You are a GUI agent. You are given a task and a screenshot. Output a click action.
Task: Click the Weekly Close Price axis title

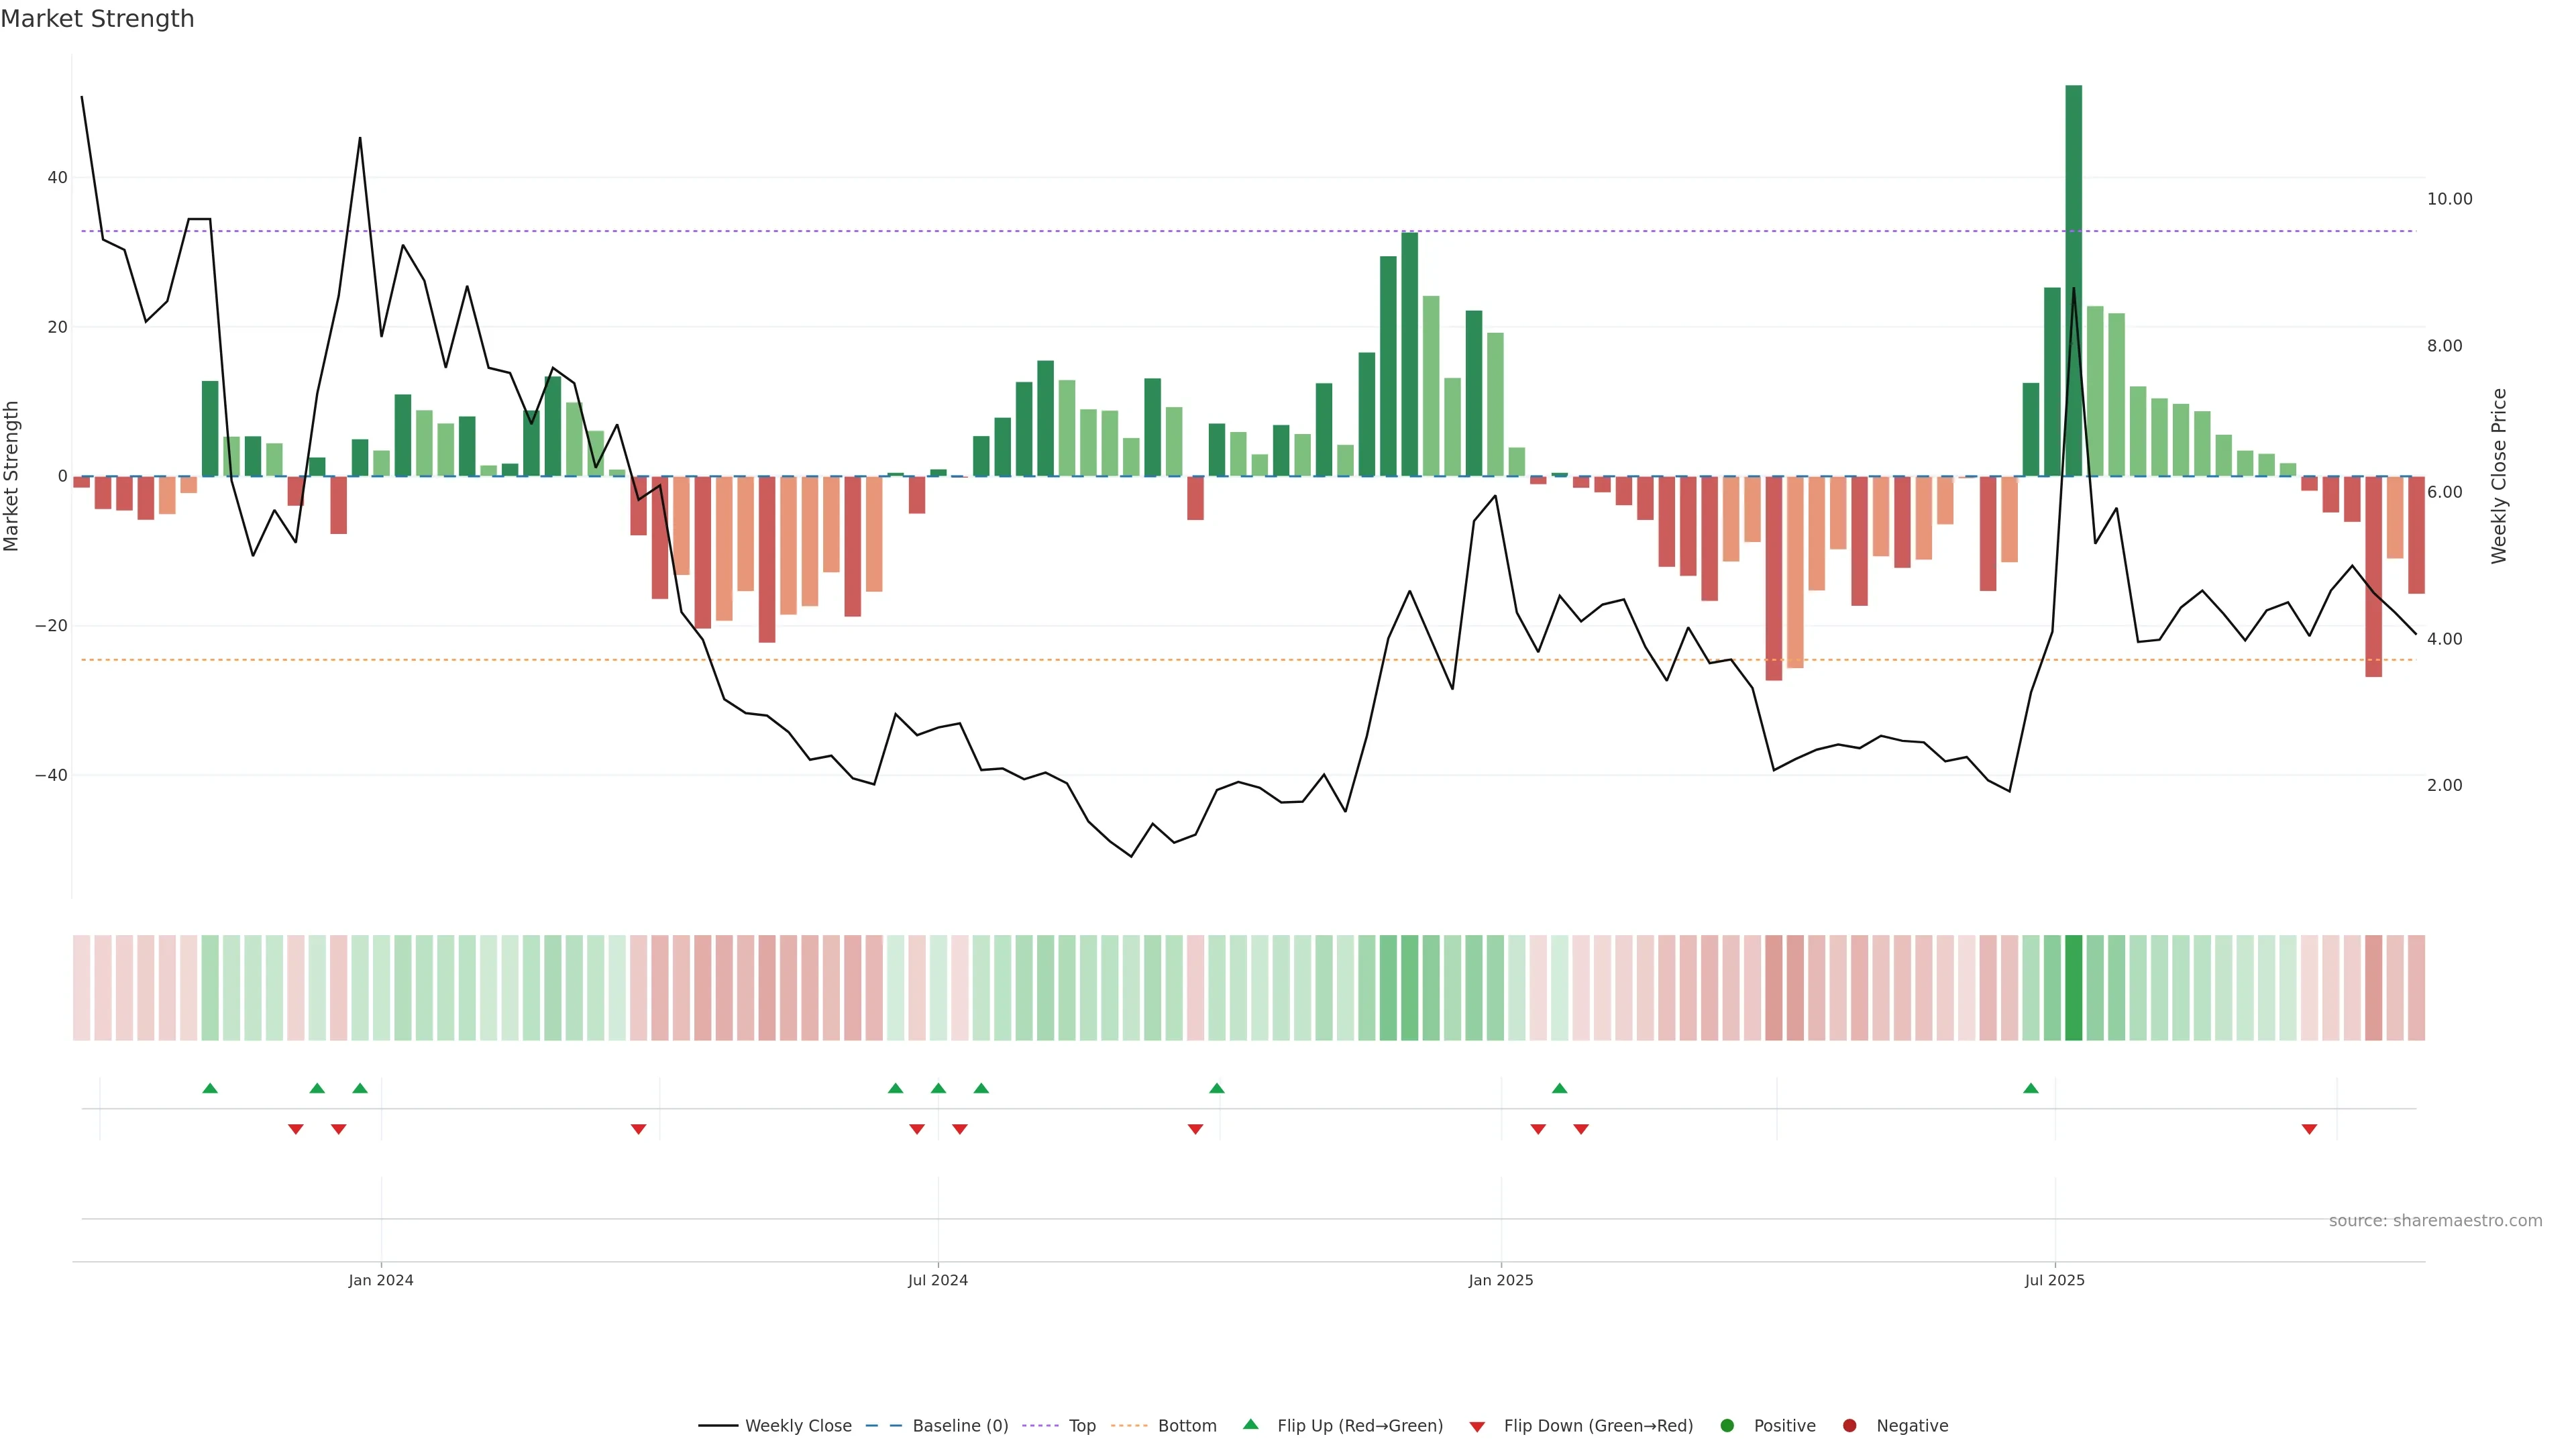pos(2499,476)
